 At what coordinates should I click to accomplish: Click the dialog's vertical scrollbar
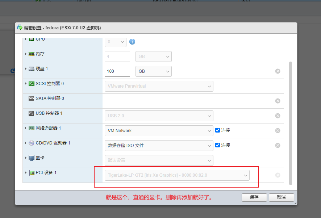pyautogui.click(x=290, y=123)
